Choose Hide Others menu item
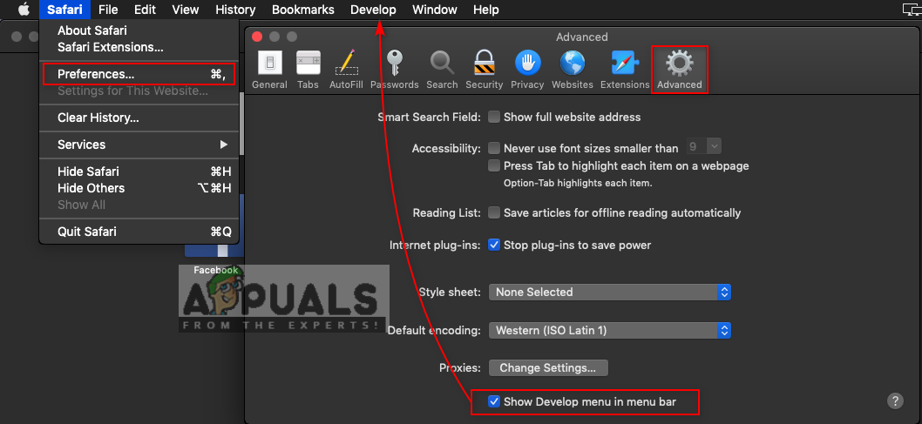The height and width of the screenshot is (424, 922). point(139,188)
